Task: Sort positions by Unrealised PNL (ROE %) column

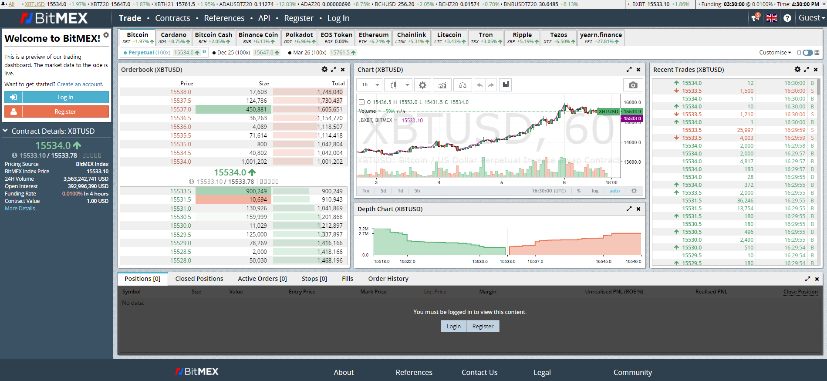Action: (x=614, y=292)
